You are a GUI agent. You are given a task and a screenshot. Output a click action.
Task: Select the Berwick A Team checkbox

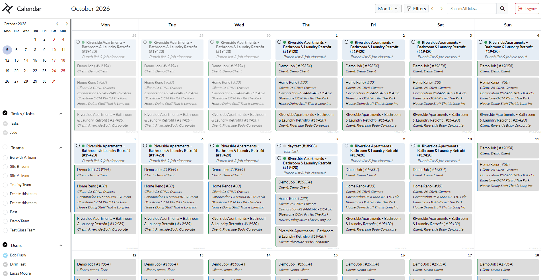pyautogui.click(x=5, y=158)
